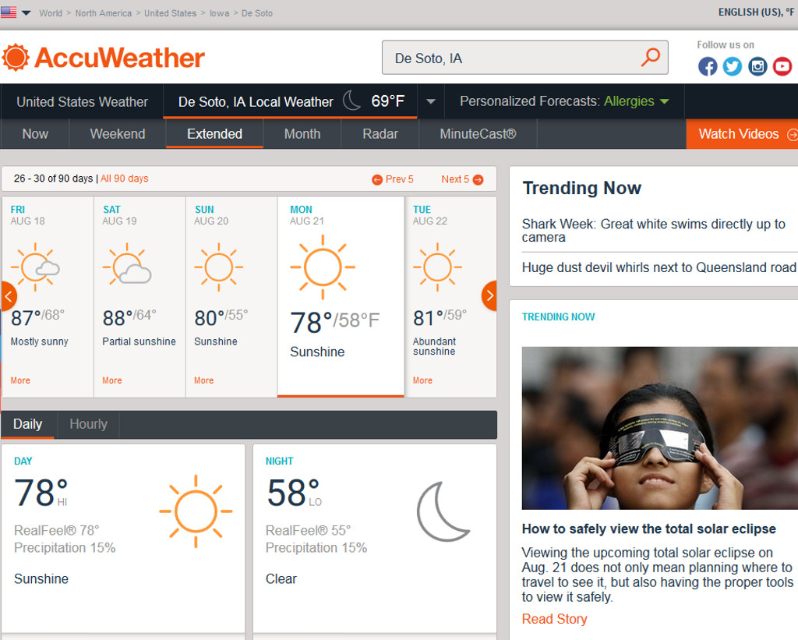The height and width of the screenshot is (640, 798).
Task: Click the search magnifier icon
Action: pyautogui.click(x=650, y=58)
